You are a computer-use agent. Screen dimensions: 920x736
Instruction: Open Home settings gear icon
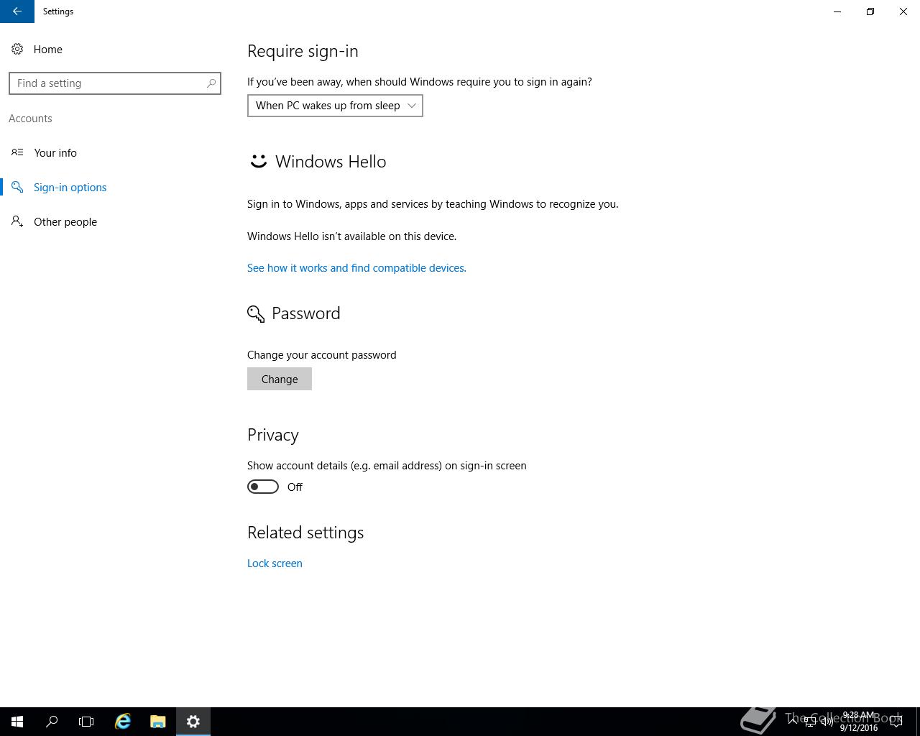tap(17, 49)
